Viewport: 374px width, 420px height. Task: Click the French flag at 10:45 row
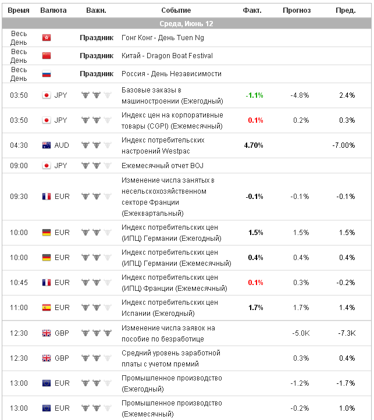[x=47, y=283]
